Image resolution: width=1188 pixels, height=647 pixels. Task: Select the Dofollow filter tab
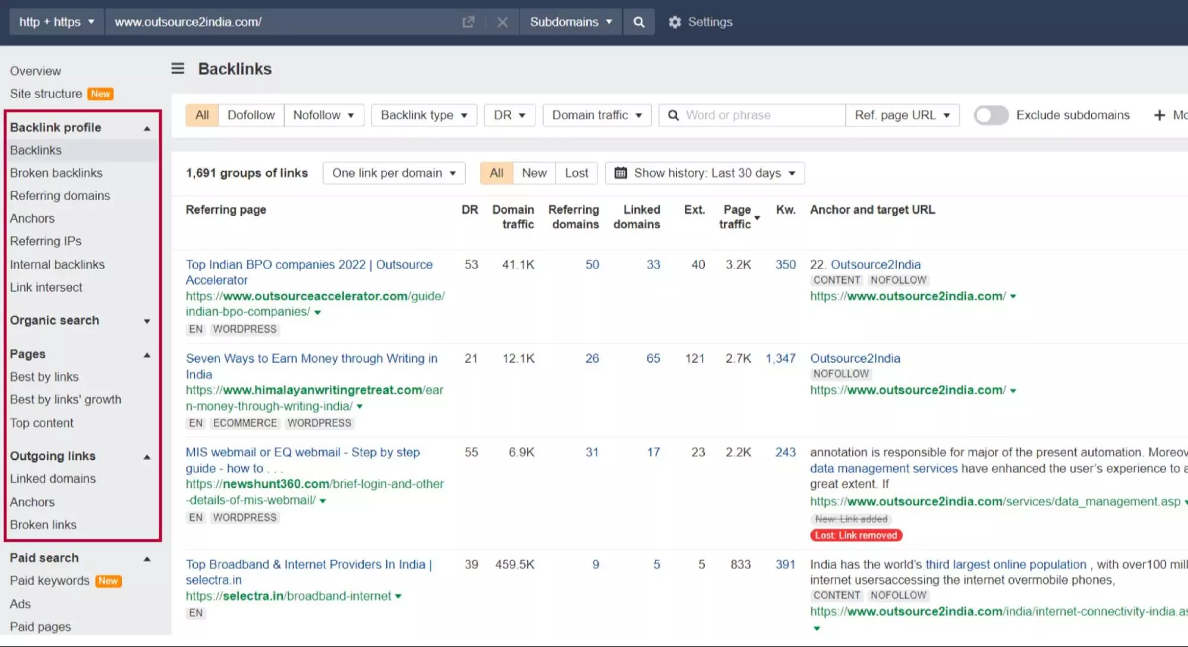click(251, 115)
